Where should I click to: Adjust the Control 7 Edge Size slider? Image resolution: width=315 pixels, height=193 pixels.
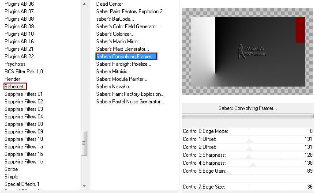click(247, 187)
